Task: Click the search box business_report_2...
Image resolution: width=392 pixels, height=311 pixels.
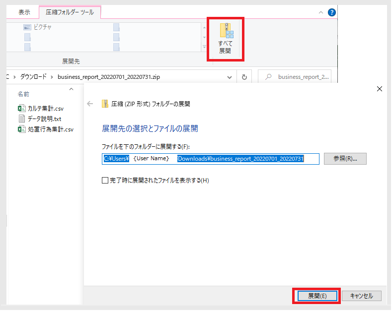Action: 295,77
